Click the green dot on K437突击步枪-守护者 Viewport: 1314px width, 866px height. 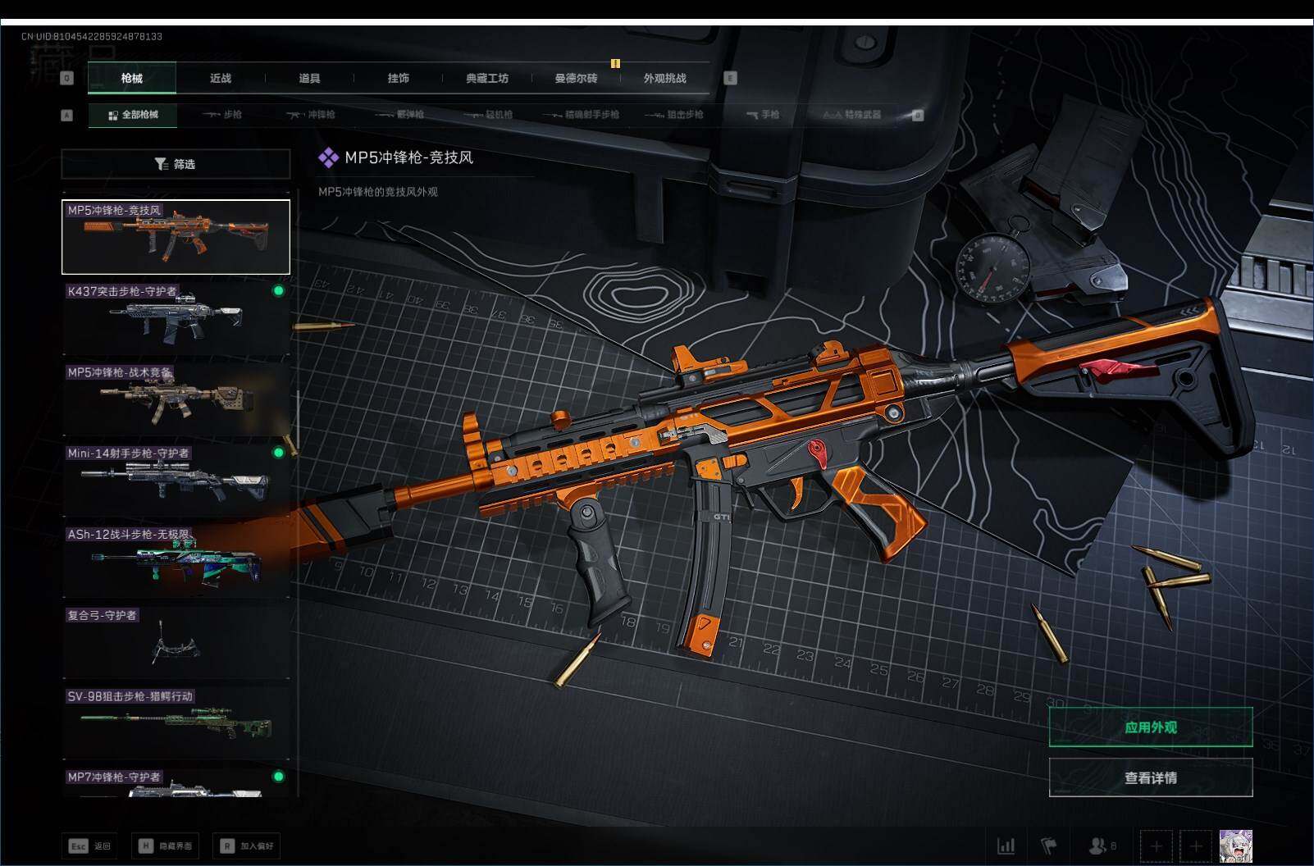(x=279, y=290)
